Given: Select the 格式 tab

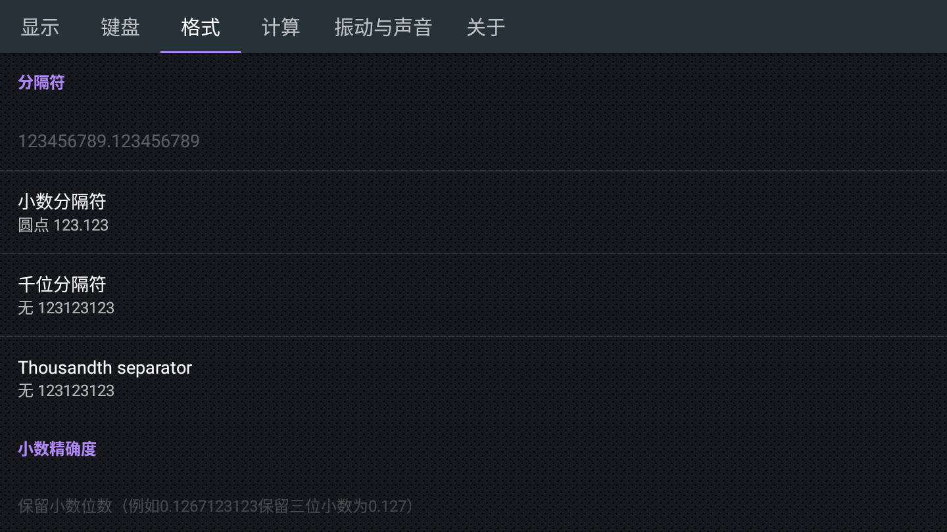Looking at the screenshot, I should tap(201, 27).
